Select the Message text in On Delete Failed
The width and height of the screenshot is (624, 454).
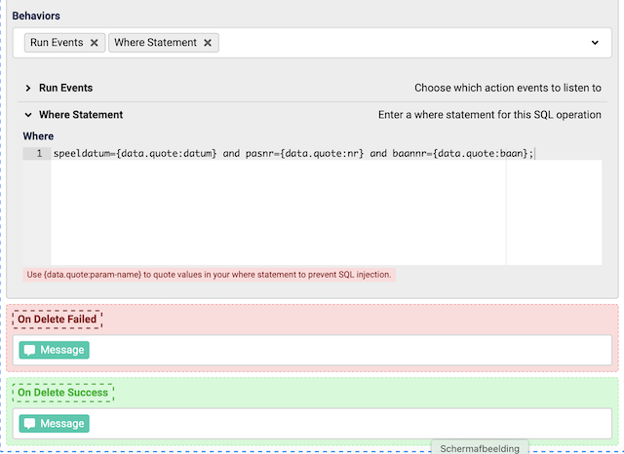coord(62,350)
